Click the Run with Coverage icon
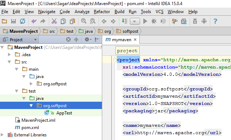Image resolution: width=231 pixels, height=140 pixels. pos(163,21)
